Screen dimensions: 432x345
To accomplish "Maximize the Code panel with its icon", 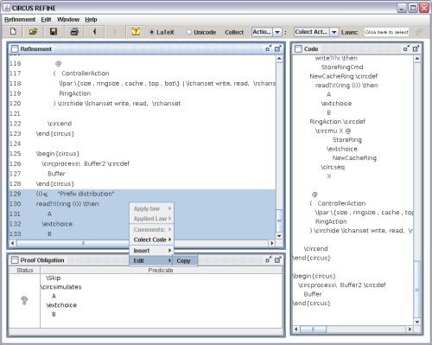I will (x=416, y=48).
